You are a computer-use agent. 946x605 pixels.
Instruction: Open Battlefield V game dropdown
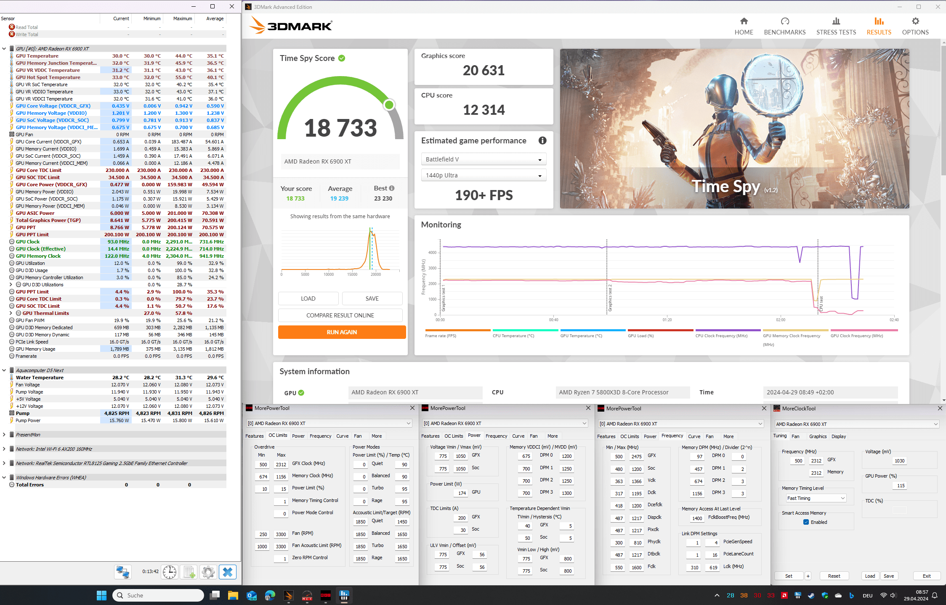(x=484, y=159)
